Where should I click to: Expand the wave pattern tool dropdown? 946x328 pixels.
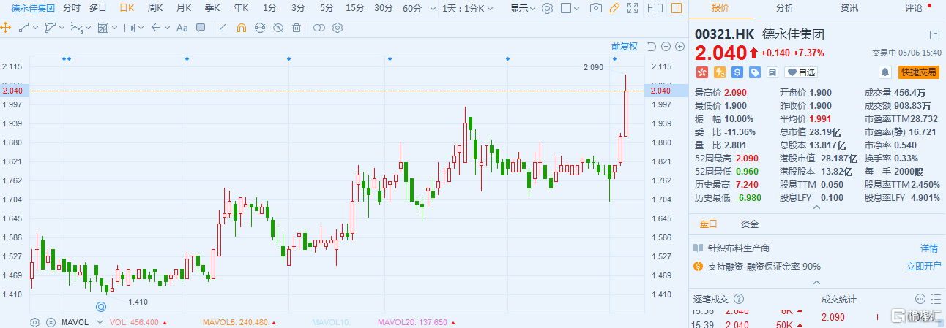(88, 28)
